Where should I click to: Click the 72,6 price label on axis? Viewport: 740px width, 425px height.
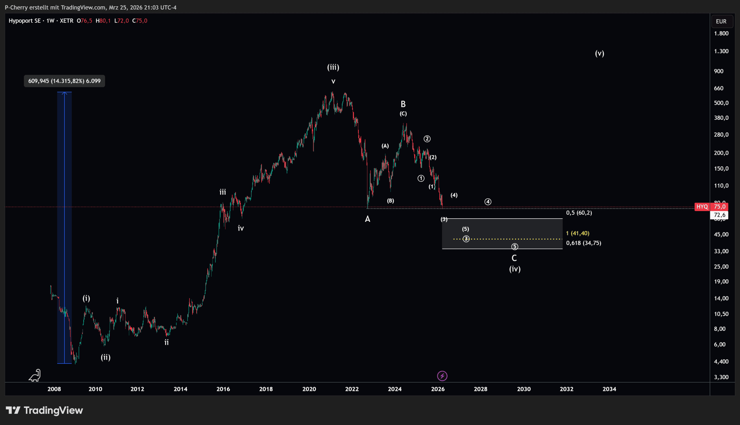[x=719, y=215]
